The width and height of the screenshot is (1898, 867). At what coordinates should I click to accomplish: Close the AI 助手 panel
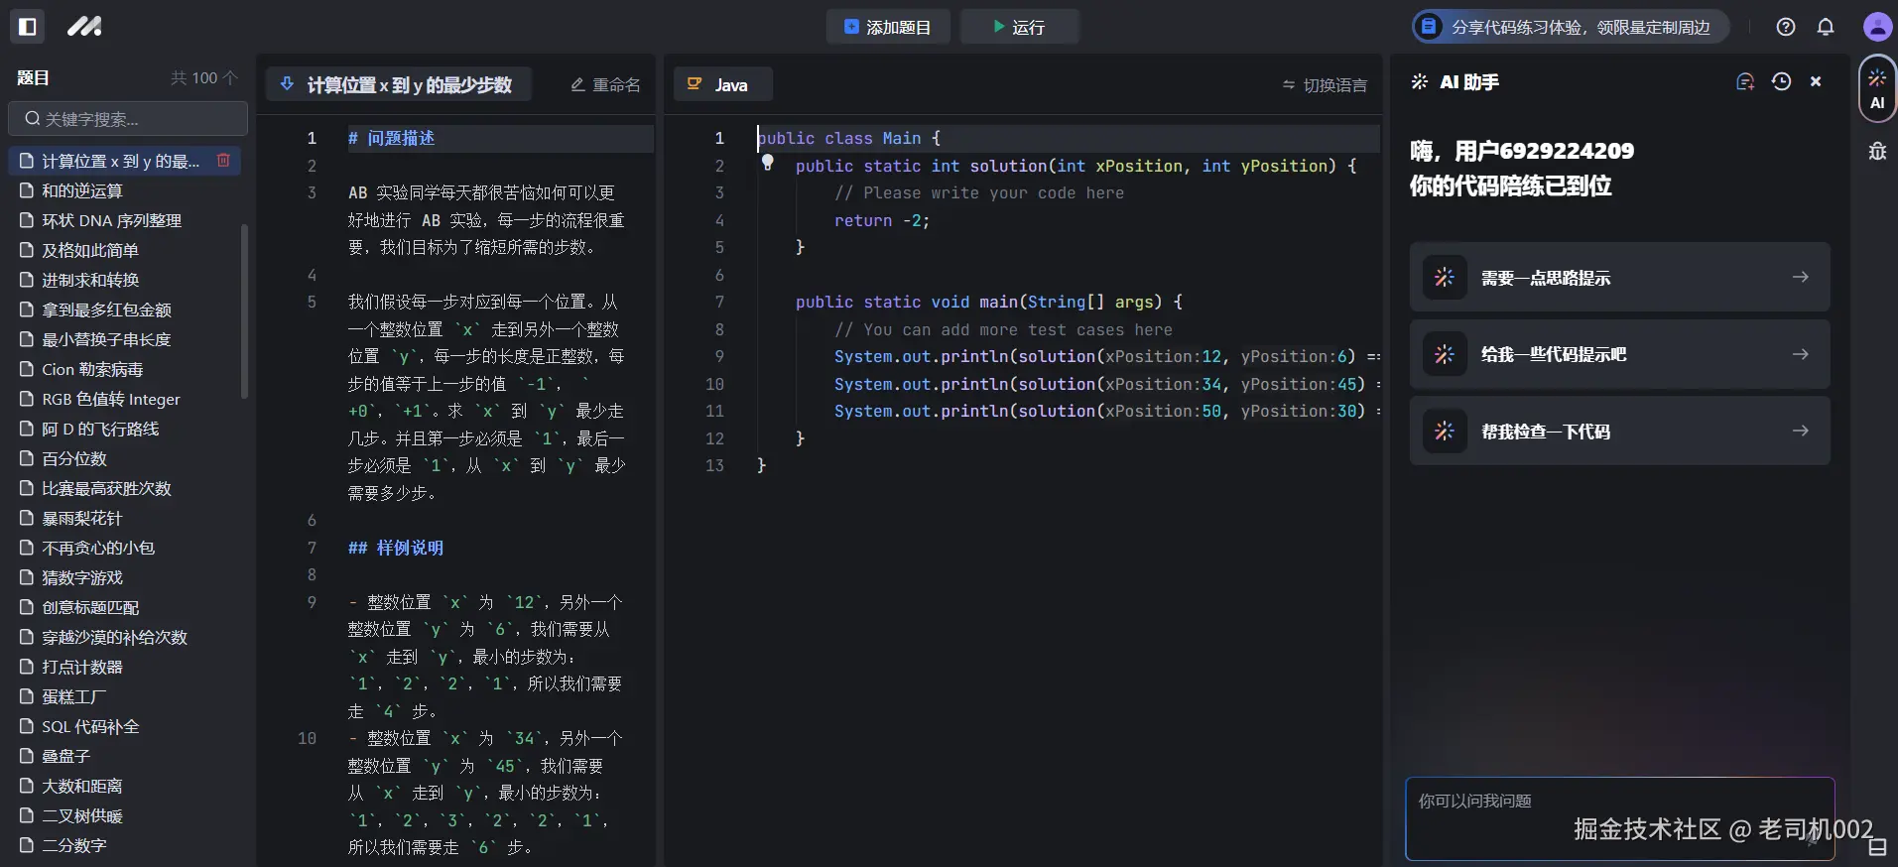click(x=1816, y=81)
